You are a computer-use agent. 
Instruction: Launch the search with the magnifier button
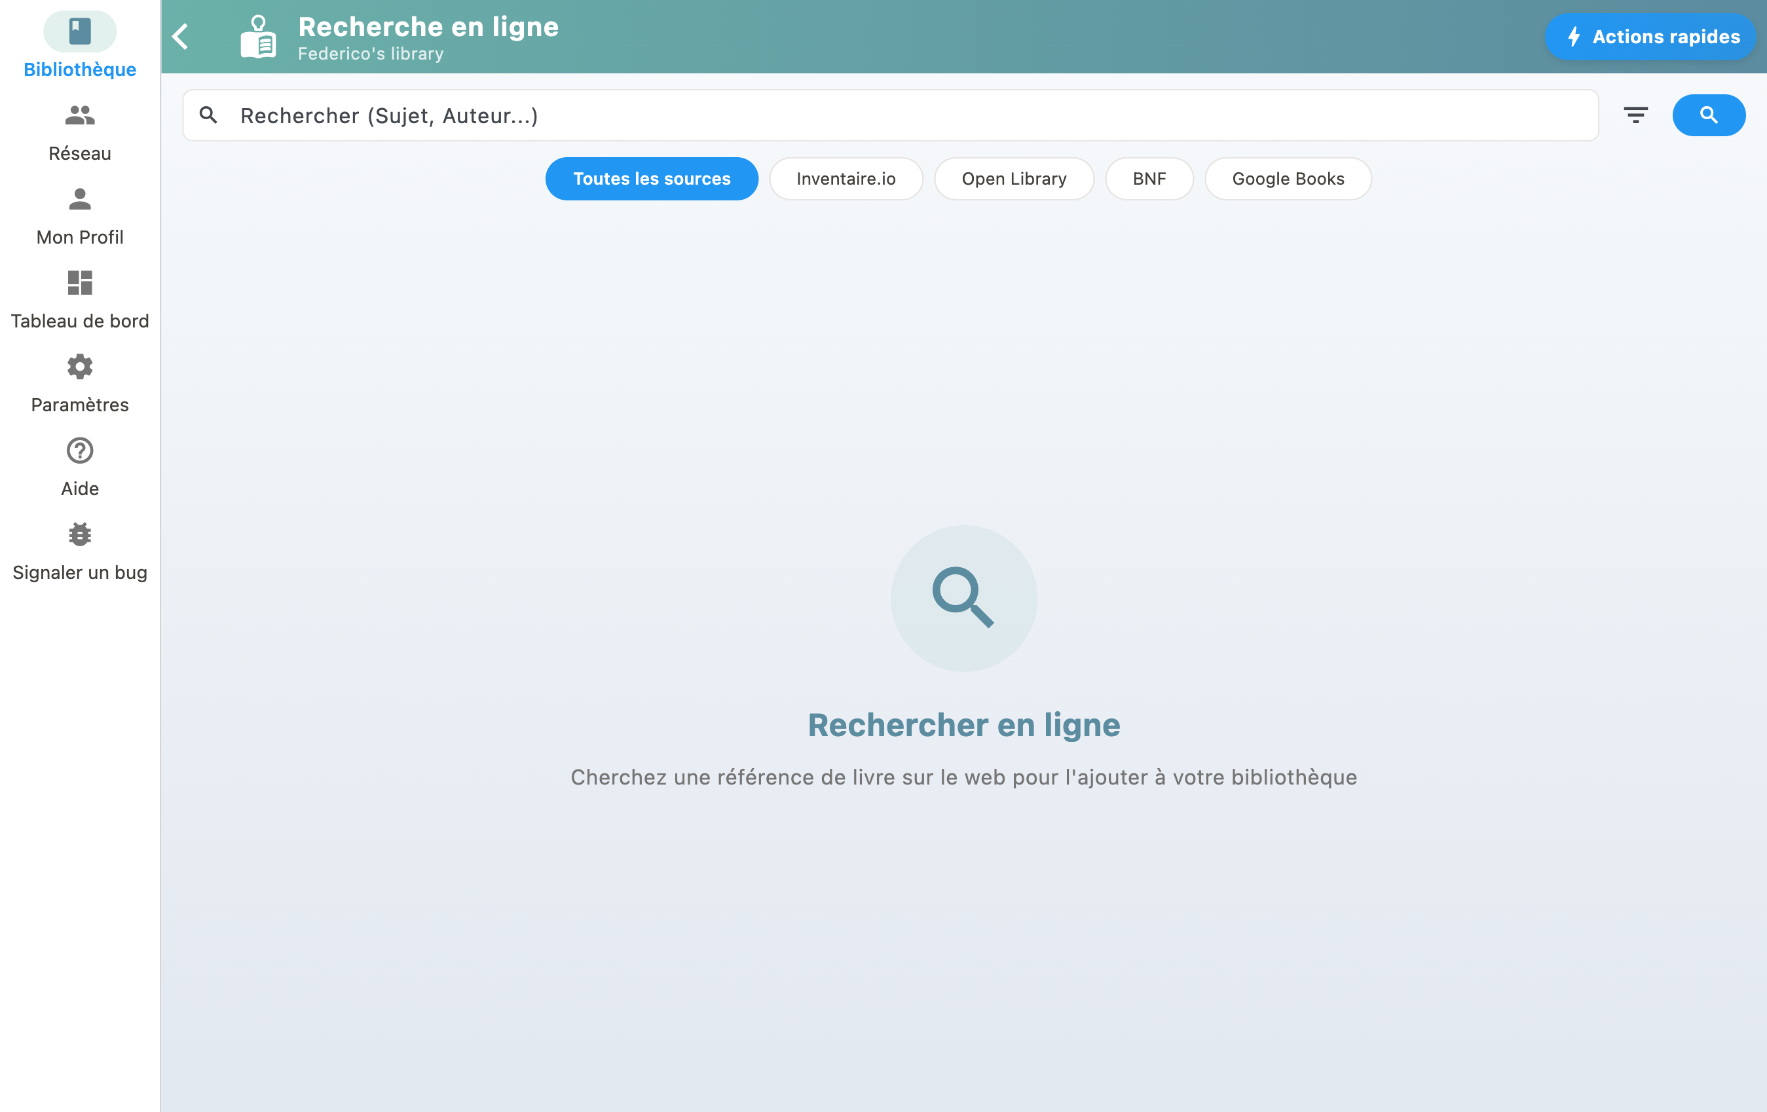(1709, 115)
